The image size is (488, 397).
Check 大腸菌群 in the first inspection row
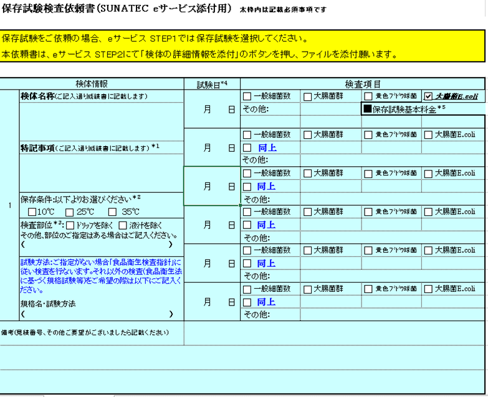tap(307, 96)
